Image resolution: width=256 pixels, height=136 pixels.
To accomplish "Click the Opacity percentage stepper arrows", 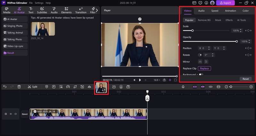I will (x=249, y=42).
